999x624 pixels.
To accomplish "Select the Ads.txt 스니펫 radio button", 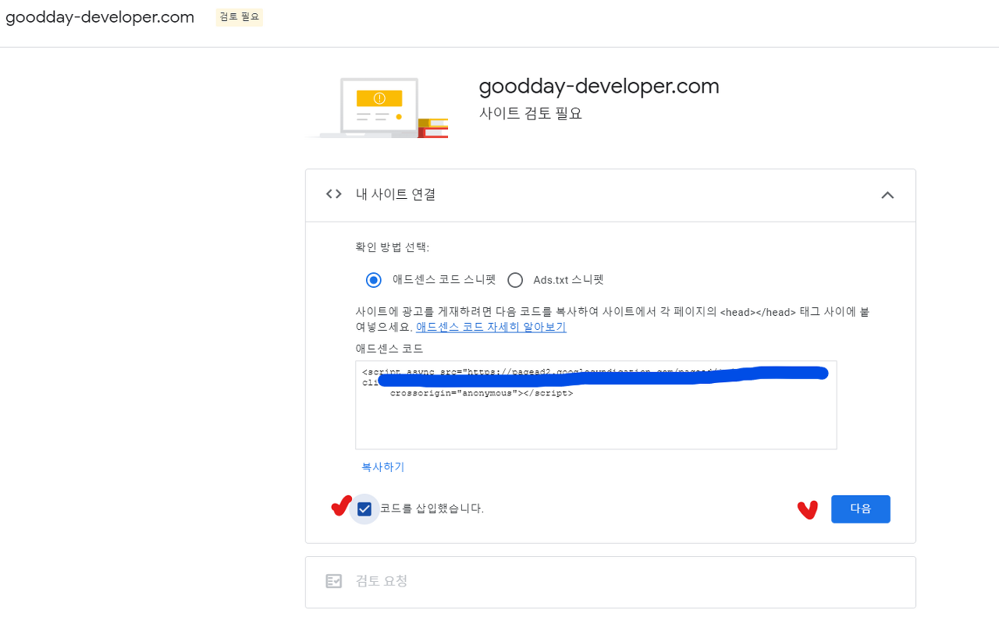I will [515, 280].
